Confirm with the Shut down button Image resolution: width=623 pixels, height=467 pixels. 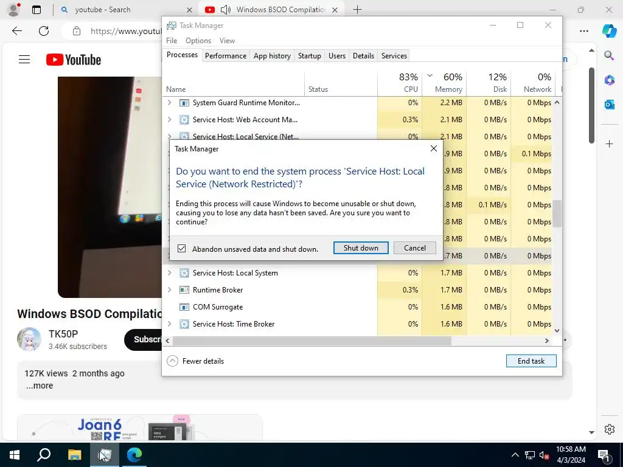click(x=361, y=248)
